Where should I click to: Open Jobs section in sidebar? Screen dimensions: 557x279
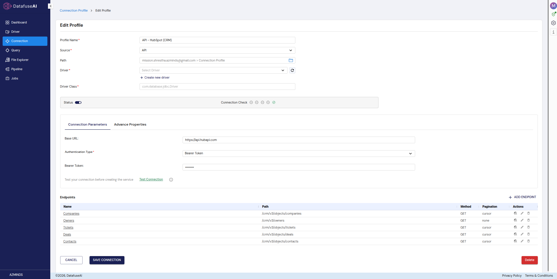point(25,78)
